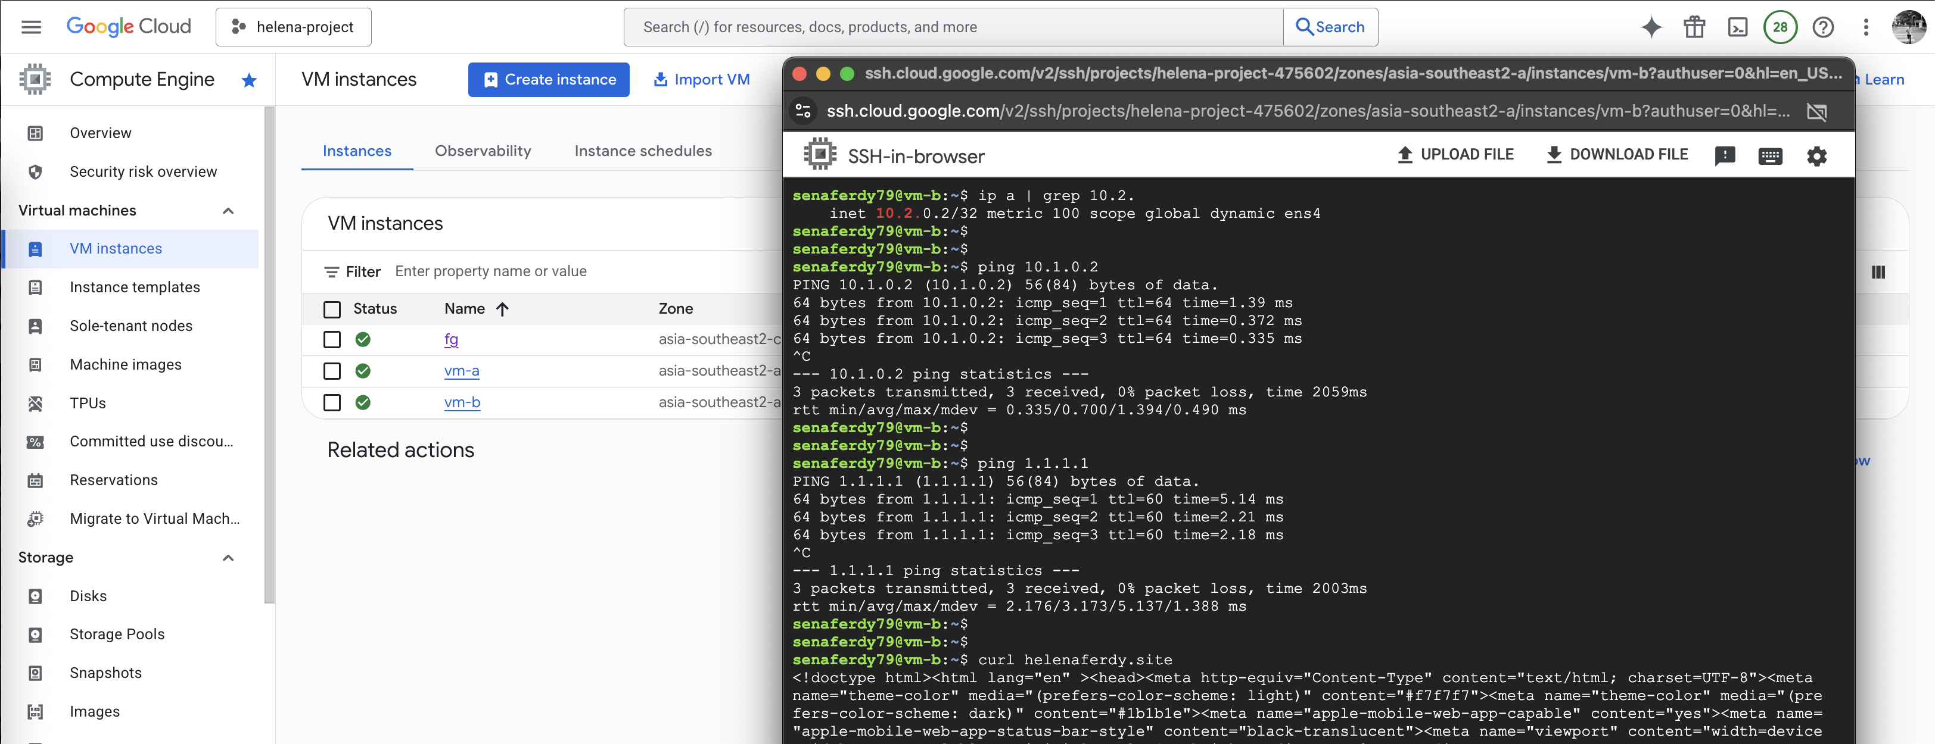Click the gift free trial icon
Image resolution: width=1935 pixels, height=744 pixels.
click(x=1694, y=28)
